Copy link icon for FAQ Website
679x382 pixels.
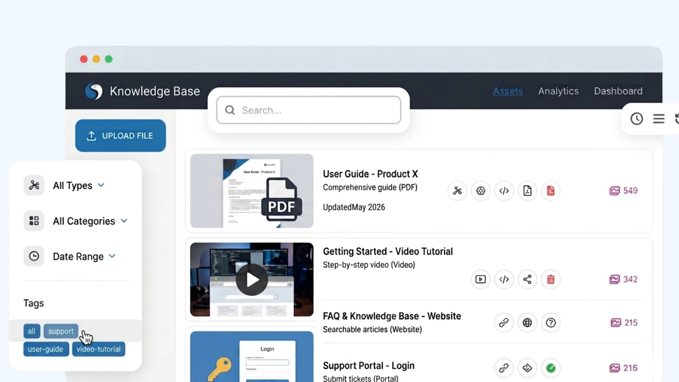[x=504, y=323]
